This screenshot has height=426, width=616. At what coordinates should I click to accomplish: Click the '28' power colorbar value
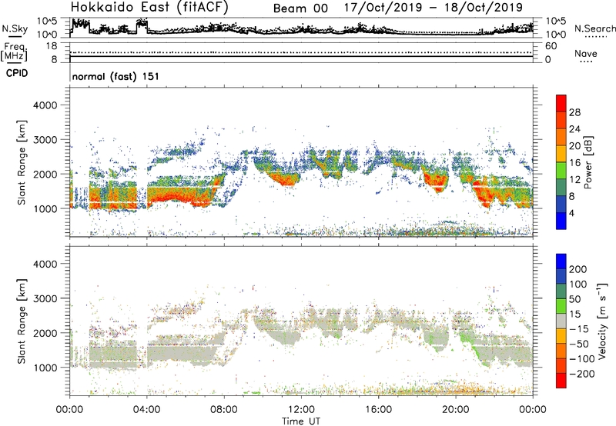point(574,112)
